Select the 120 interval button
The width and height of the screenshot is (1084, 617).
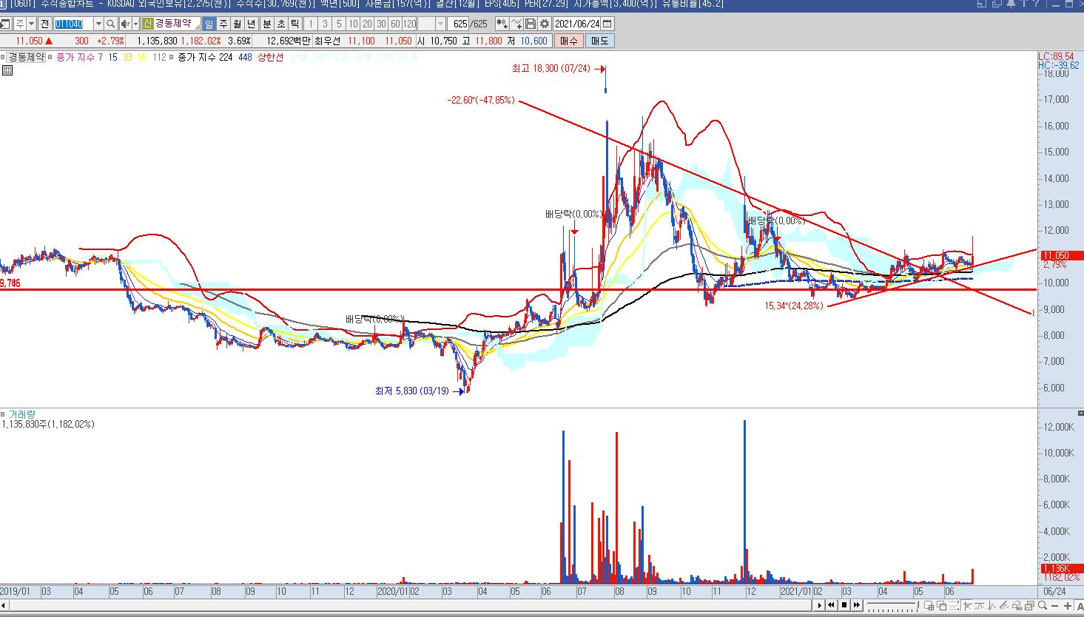pyautogui.click(x=409, y=24)
